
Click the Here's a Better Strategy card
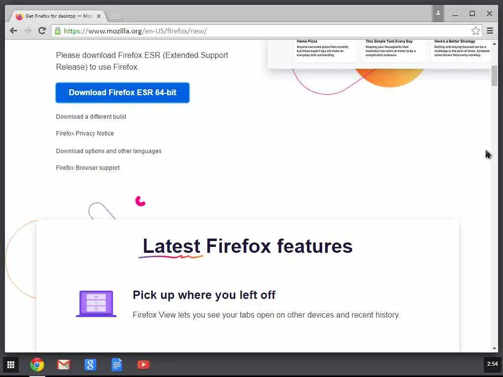462,50
